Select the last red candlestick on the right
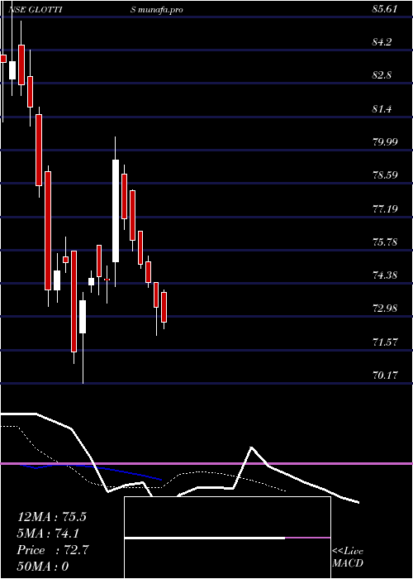413x579 pixels. click(x=164, y=307)
